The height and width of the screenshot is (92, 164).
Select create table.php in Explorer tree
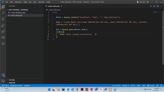[25, 15]
